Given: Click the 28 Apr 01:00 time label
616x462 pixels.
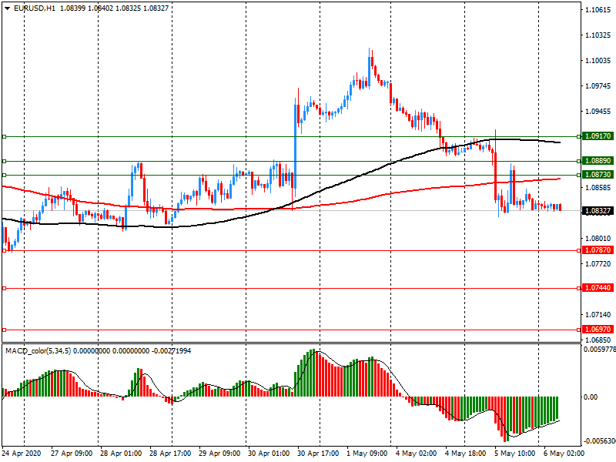Looking at the screenshot, I should coord(121,454).
